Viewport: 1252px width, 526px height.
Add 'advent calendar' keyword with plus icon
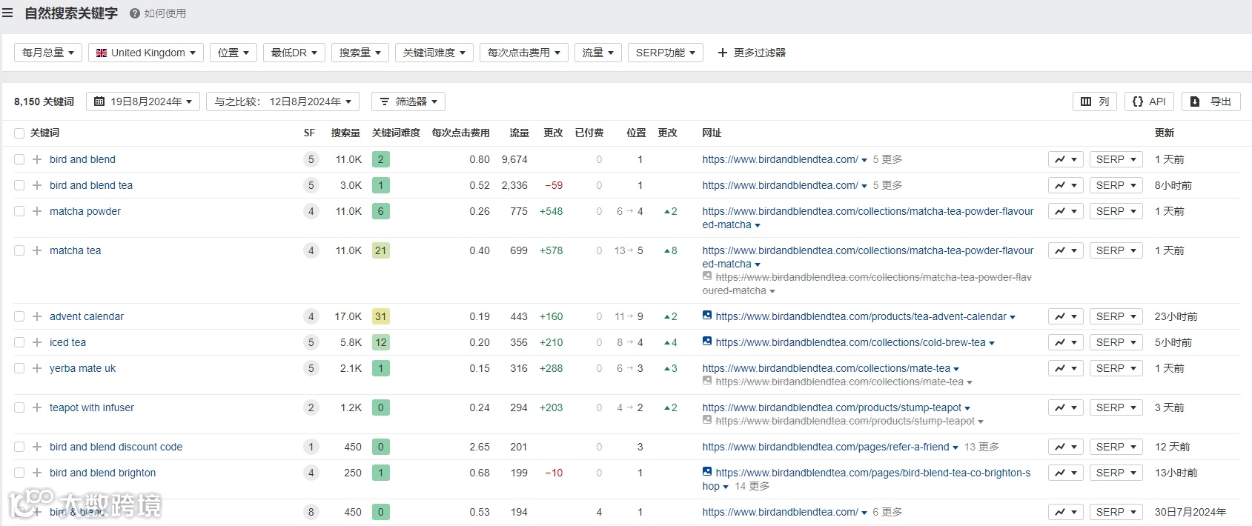37,316
